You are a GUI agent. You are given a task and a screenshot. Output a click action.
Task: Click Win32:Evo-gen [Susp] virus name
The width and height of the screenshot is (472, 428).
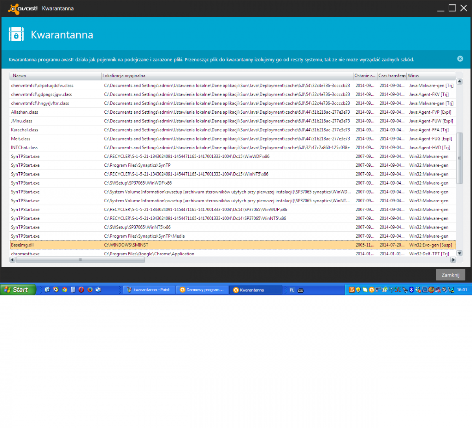pos(431,245)
